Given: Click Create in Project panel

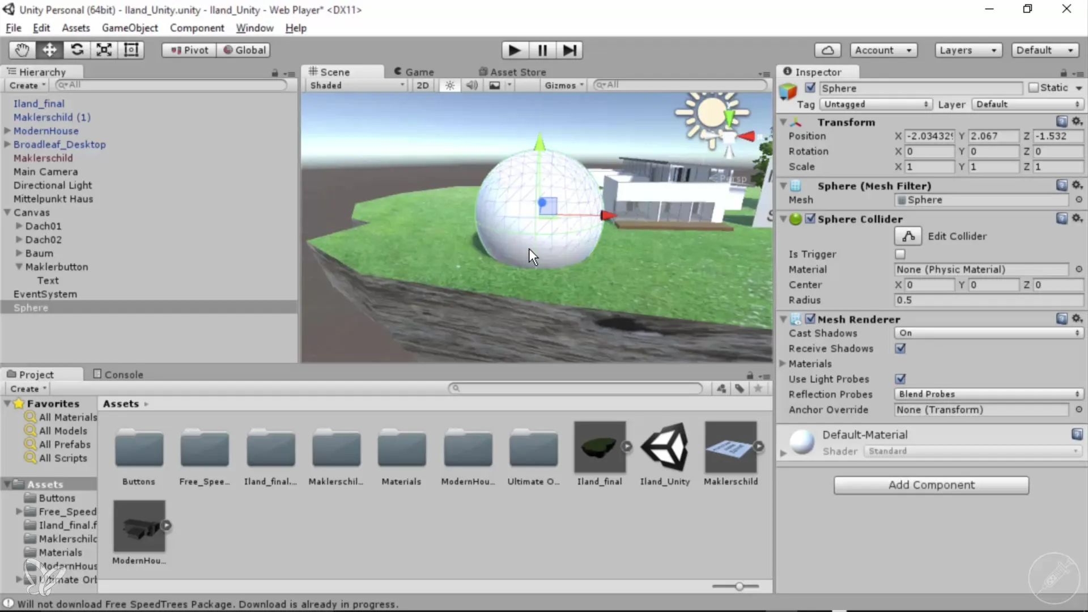Looking at the screenshot, I should coord(28,388).
